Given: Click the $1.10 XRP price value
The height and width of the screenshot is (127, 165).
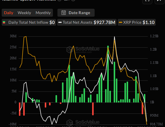Looking at the screenshot, I should coord(149,22).
